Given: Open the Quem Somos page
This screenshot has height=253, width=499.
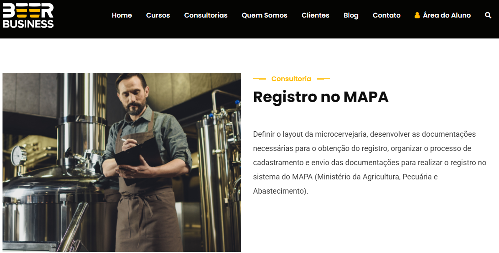Looking at the screenshot, I should [x=265, y=15].
